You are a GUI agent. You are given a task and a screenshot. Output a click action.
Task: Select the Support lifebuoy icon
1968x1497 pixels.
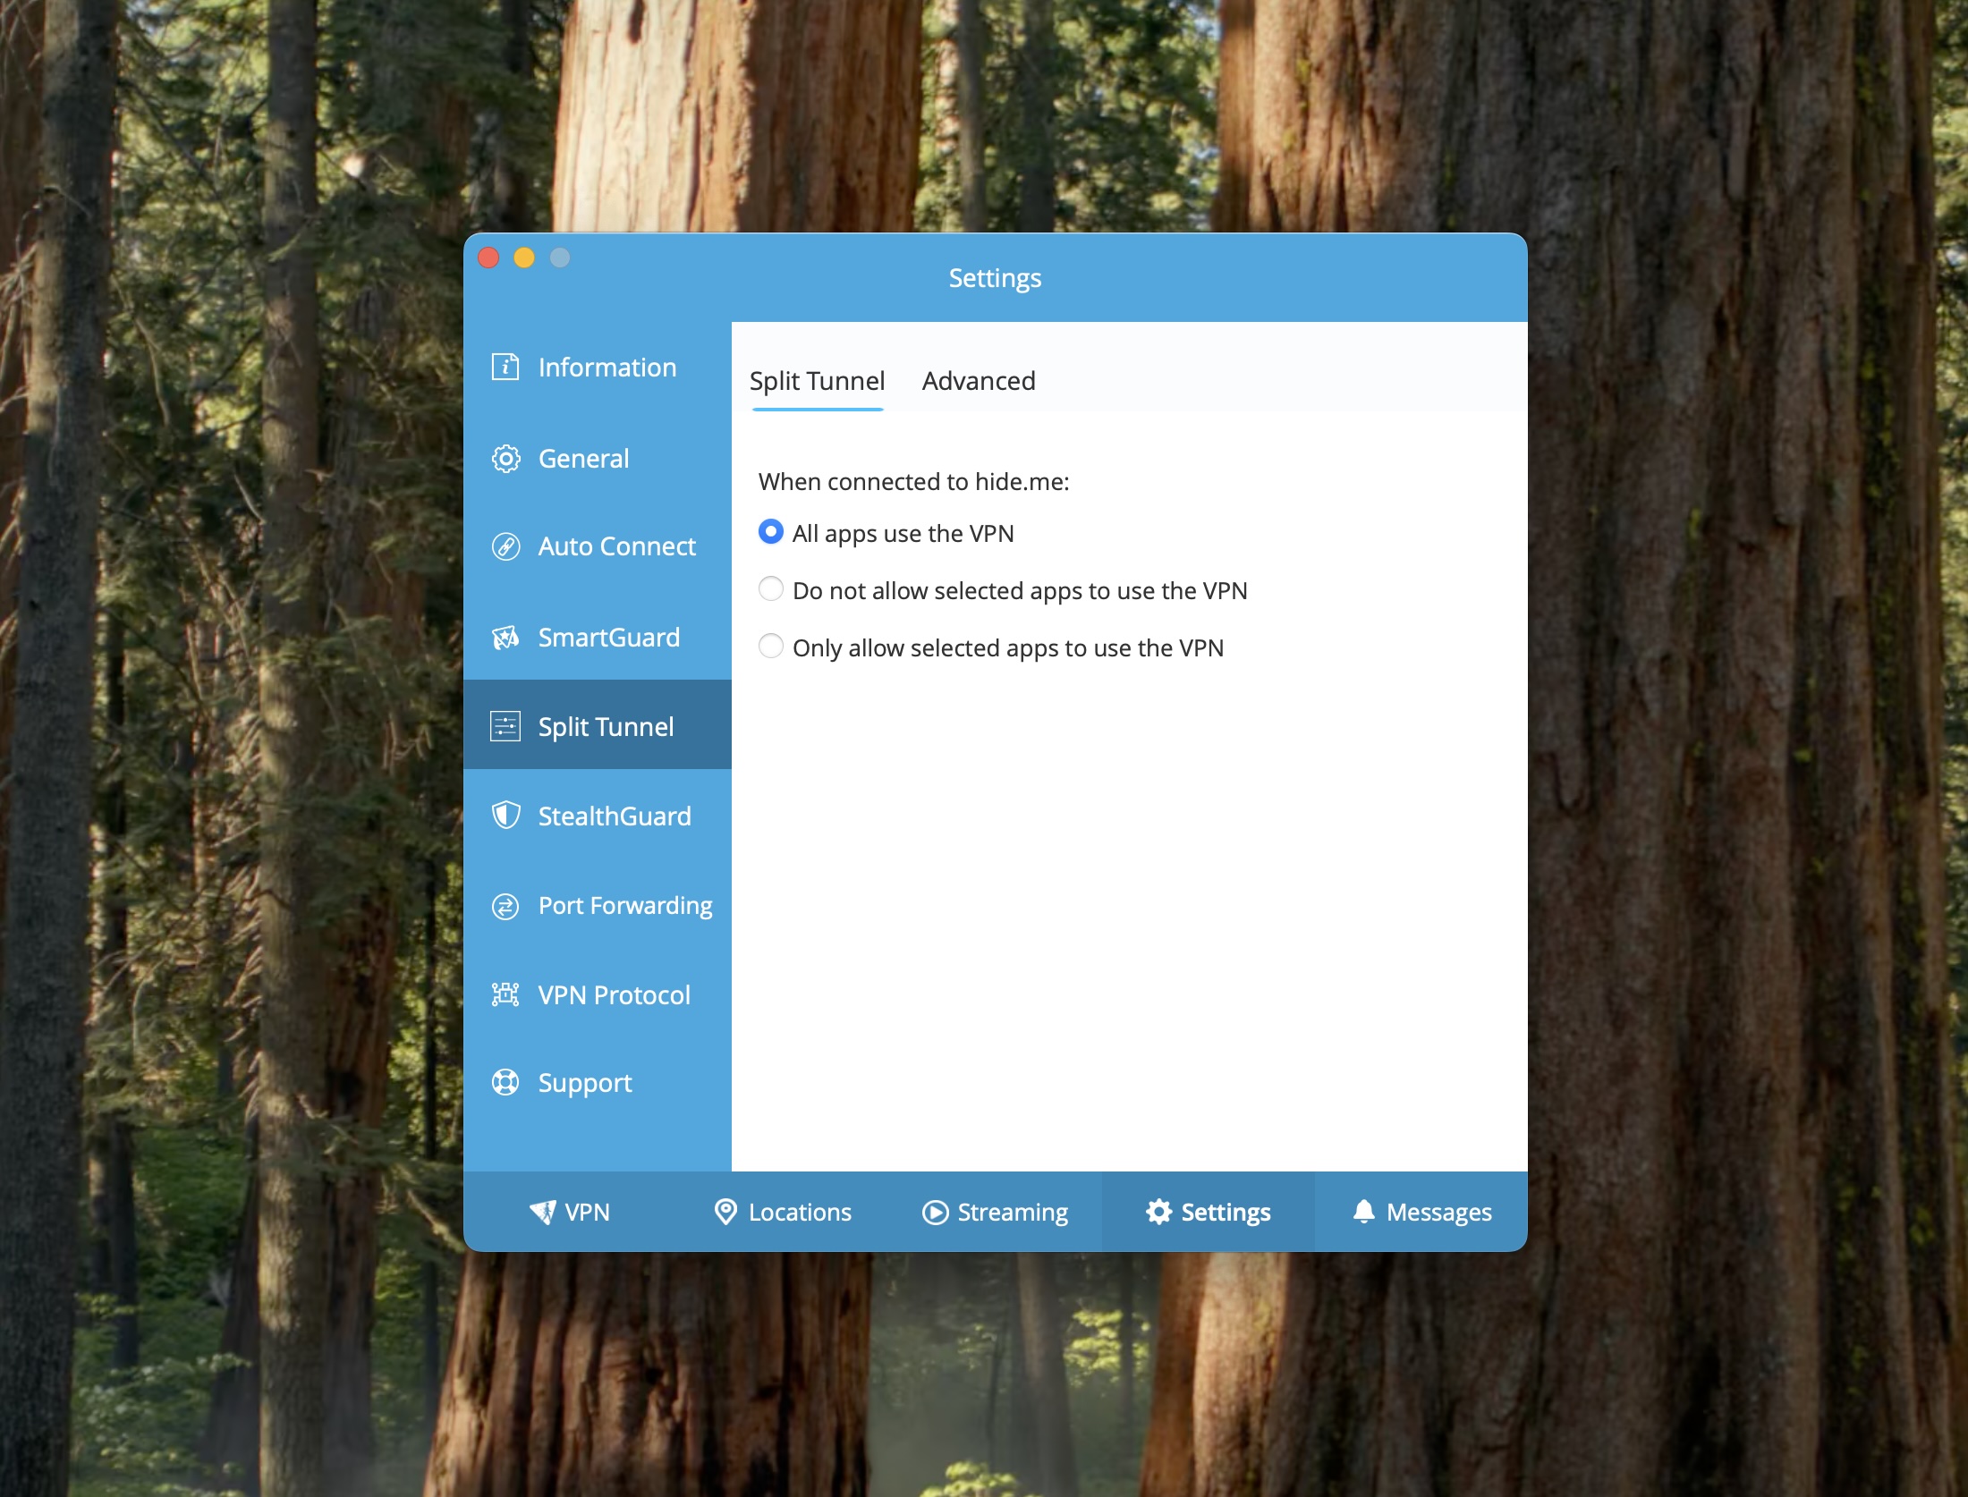tap(506, 1082)
